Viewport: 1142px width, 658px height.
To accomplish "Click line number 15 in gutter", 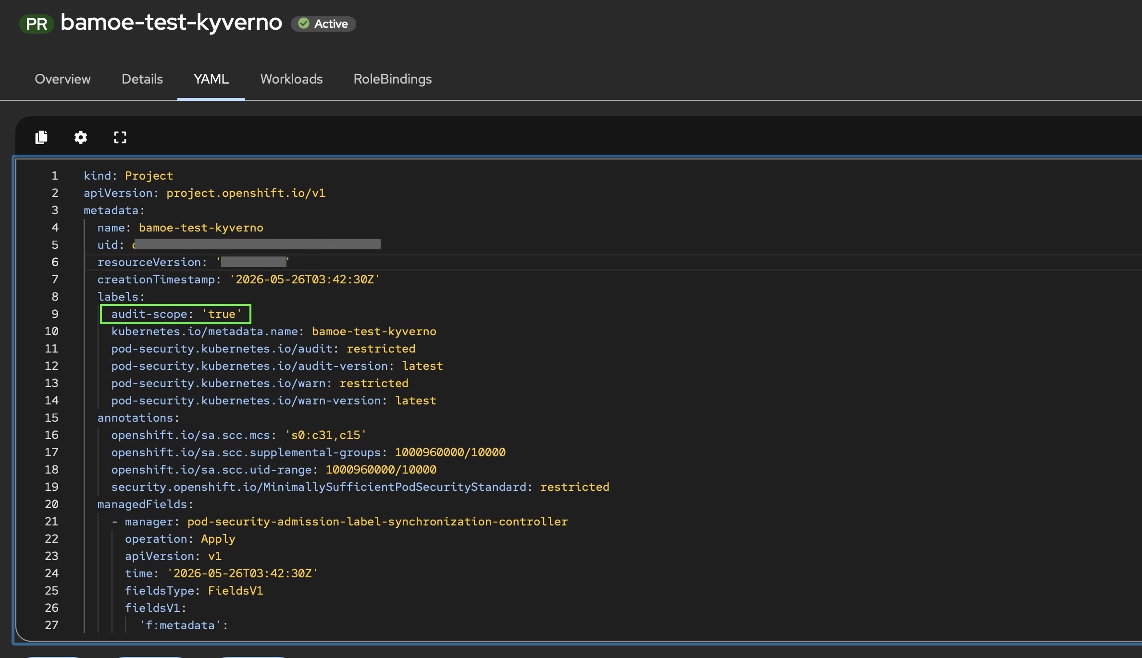I will pyautogui.click(x=51, y=418).
